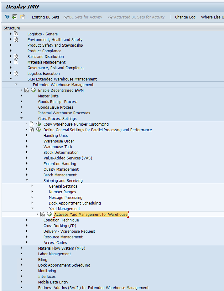This screenshot has height=291, width=224.
Task: Collapse the Yard Management node
Action: 32,208
